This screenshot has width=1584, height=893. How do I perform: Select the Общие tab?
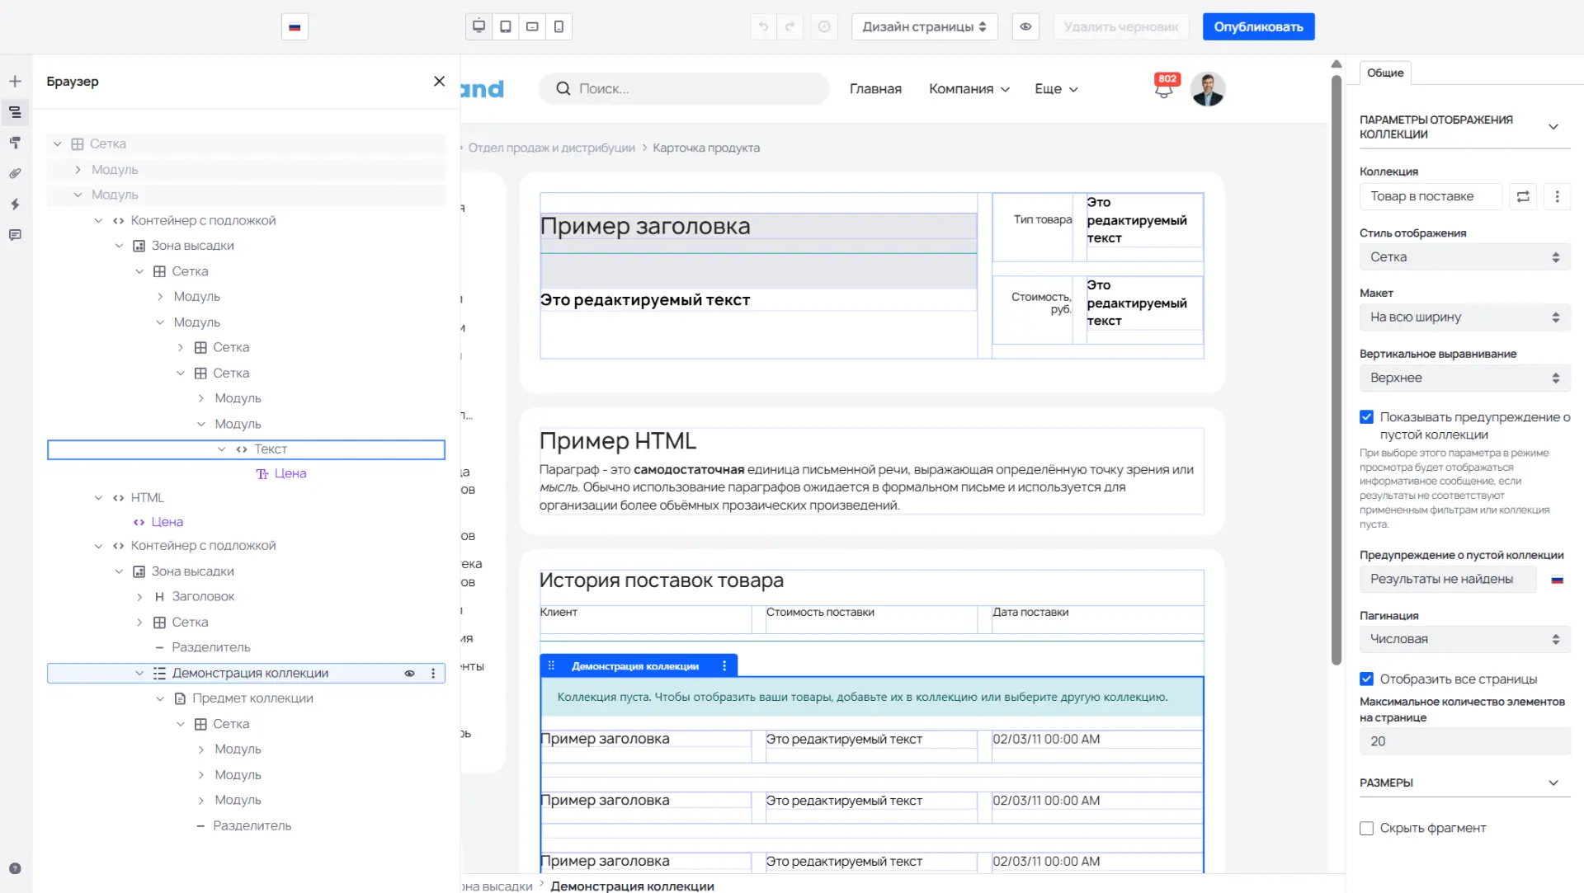tap(1385, 73)
